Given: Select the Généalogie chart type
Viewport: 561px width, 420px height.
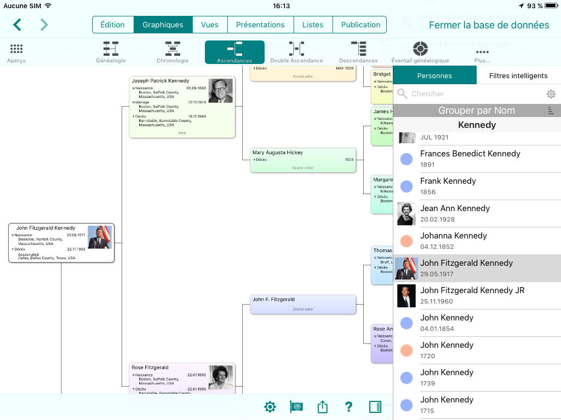Looking at the screenshot, I should click(111, 52).
